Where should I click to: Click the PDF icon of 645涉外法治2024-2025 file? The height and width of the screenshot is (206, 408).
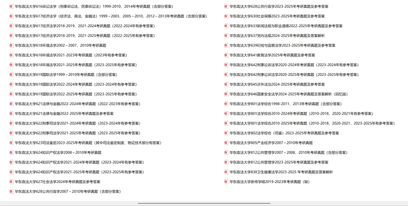226,84
